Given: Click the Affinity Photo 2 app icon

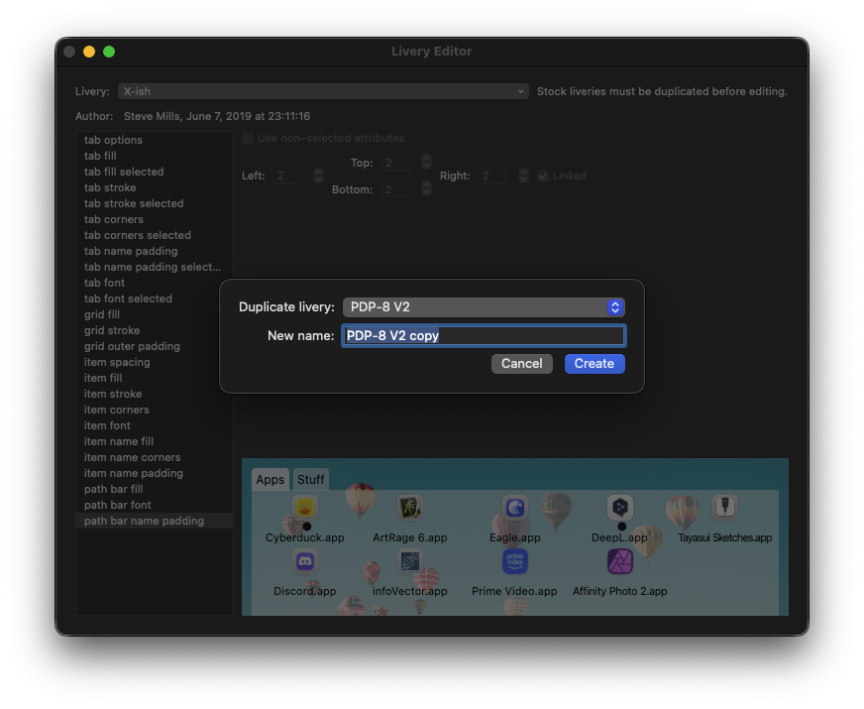Looking at the screenshot, I should [x=620, y=562].
